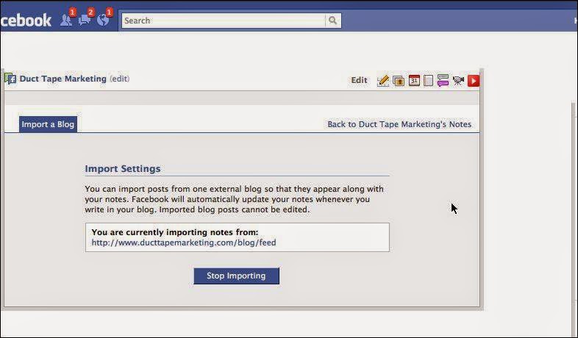Viewport: 578px width, 338px height.
Task: Open the Notes notepad icon
Action: click(x=428, y=80)
